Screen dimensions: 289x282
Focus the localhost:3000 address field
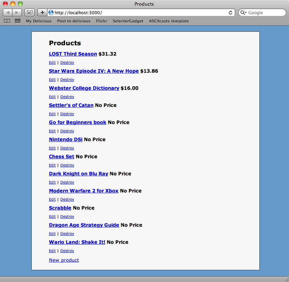[141, 12]
